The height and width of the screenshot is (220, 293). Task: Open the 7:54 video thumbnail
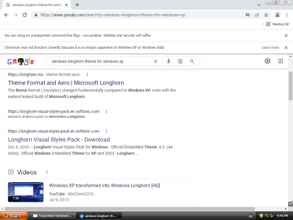26,192
